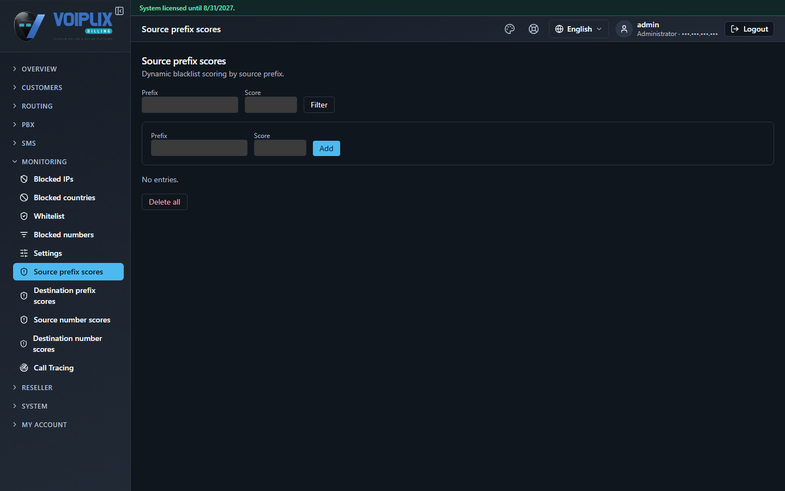Viewport: 785px width, 491px height.
Task: Click the Logout arrow icon
Action: (735, 29)
